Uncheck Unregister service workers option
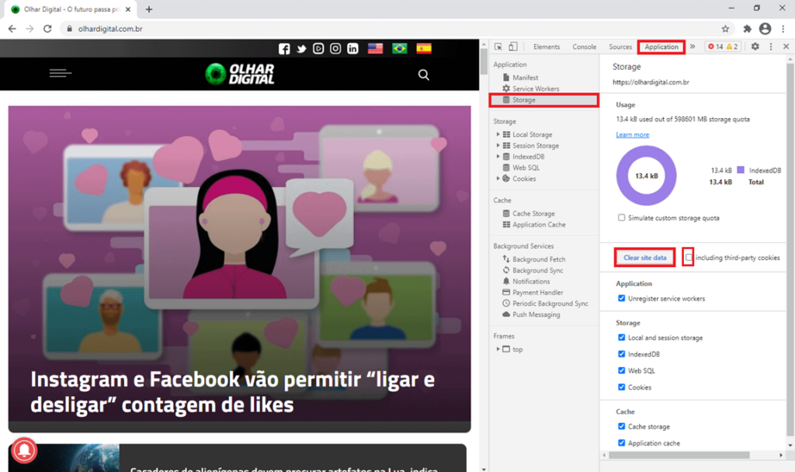The image size is (795, 472). 621,298
